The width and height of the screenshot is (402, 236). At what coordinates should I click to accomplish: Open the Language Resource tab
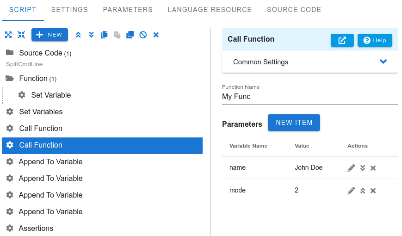[x=210, y=10]
